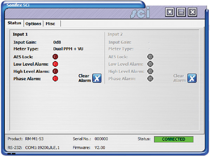The height and width of the screenshot is (157, 210).
Task: Click the 'RS-232:' label
Action: [15, 148]
